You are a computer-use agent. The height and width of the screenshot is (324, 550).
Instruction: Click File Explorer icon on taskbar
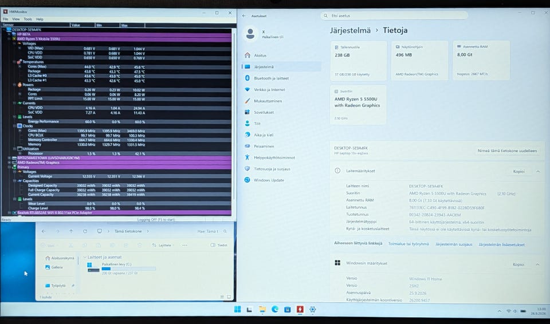click(262, 309)
